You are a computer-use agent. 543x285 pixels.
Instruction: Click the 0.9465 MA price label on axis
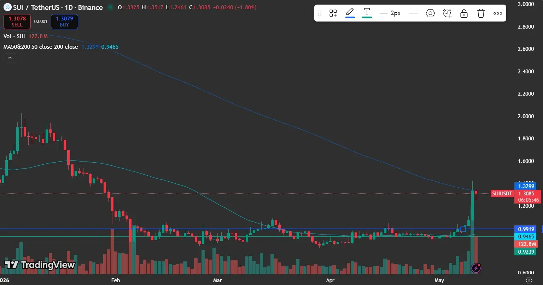(525, 236)
